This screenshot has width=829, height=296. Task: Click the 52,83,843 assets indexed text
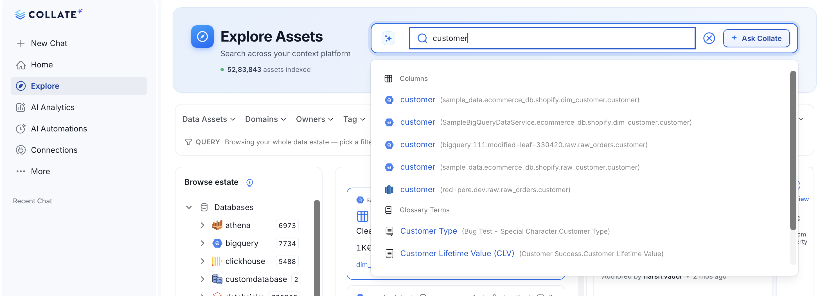tap(268, 69)
